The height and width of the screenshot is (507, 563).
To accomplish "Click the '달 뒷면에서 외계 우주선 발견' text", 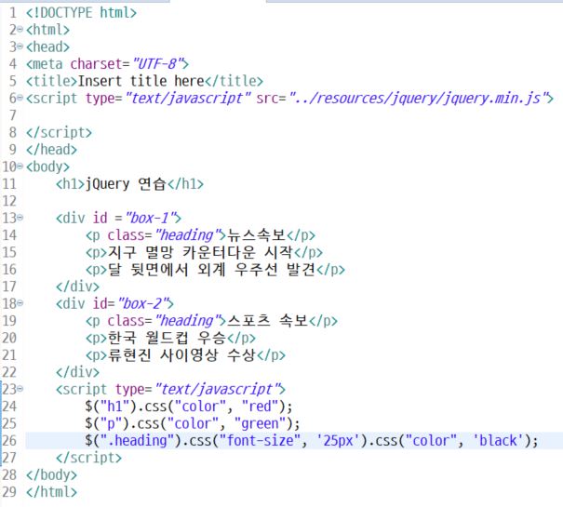I will click(x=211, y=269).
